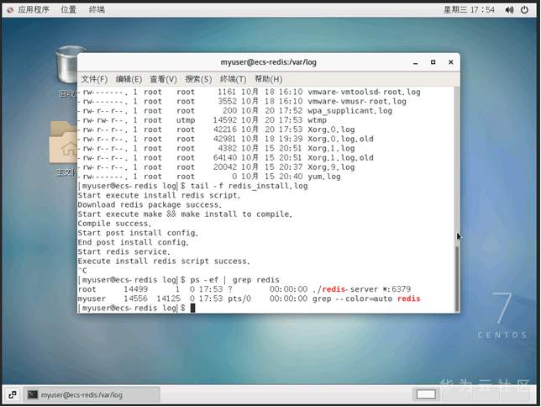This screenshot has height=407, width=541.
Task: Click the command 'tail -f redis_install.log'
Action: pos(249,186)
